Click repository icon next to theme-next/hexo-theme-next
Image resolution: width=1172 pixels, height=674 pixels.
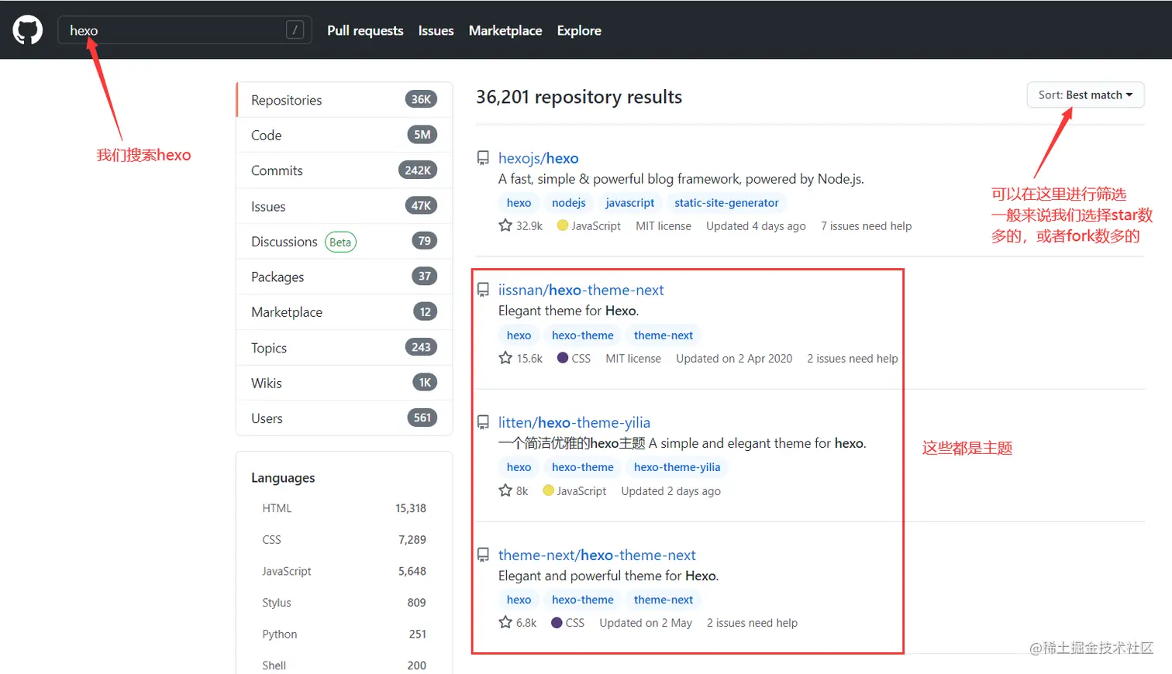click(483, 555)
